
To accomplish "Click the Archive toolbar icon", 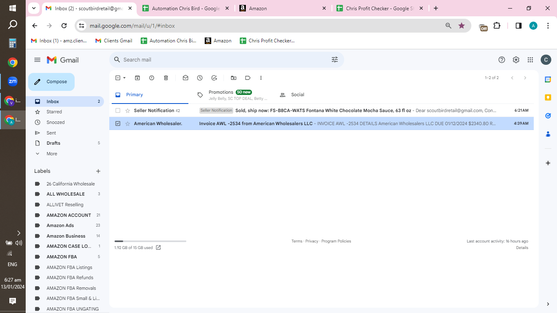I will coord(137,78).
